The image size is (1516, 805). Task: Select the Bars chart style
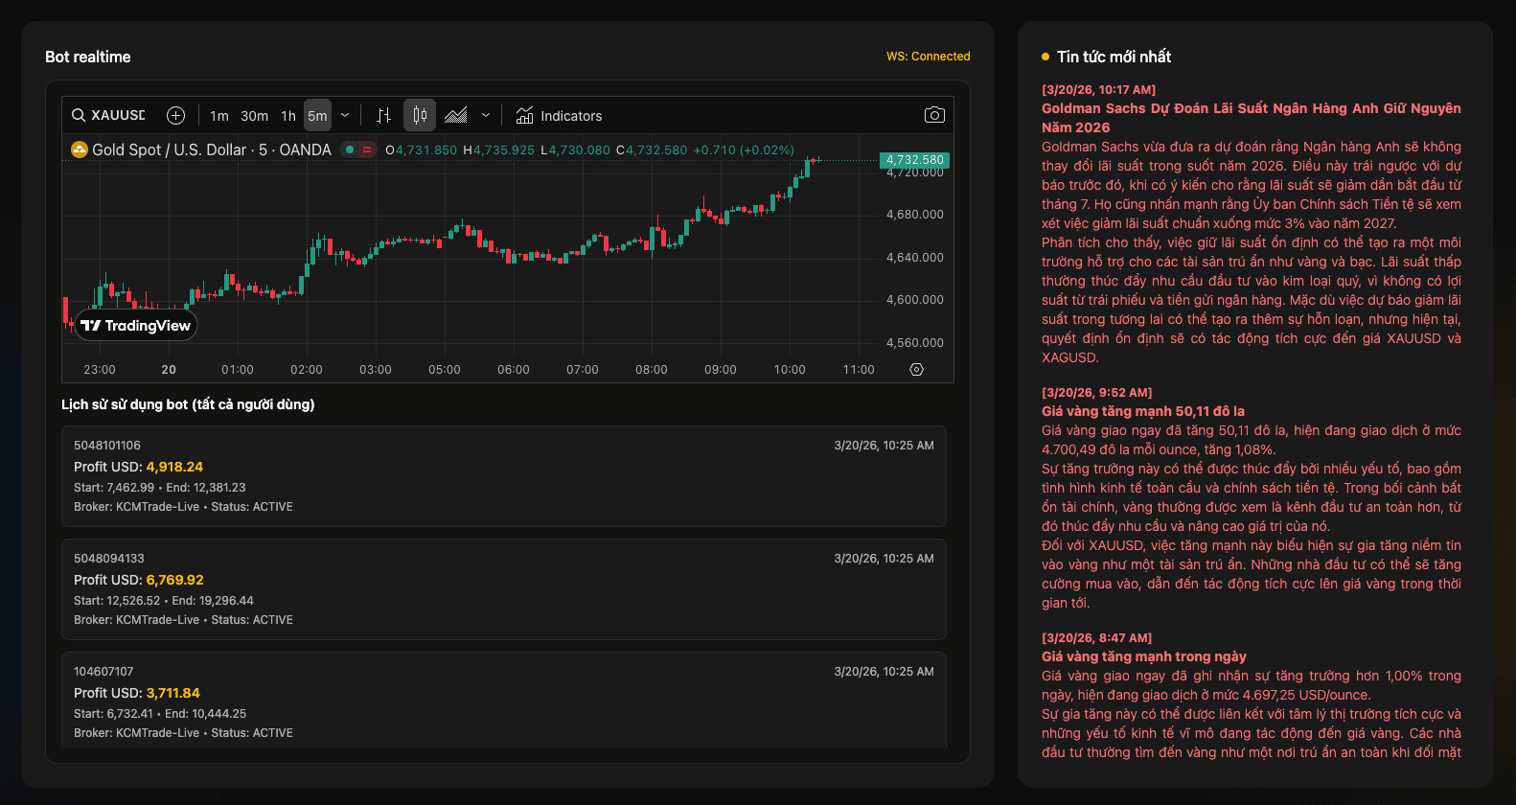pyautogui.click(x=384, y=115)
